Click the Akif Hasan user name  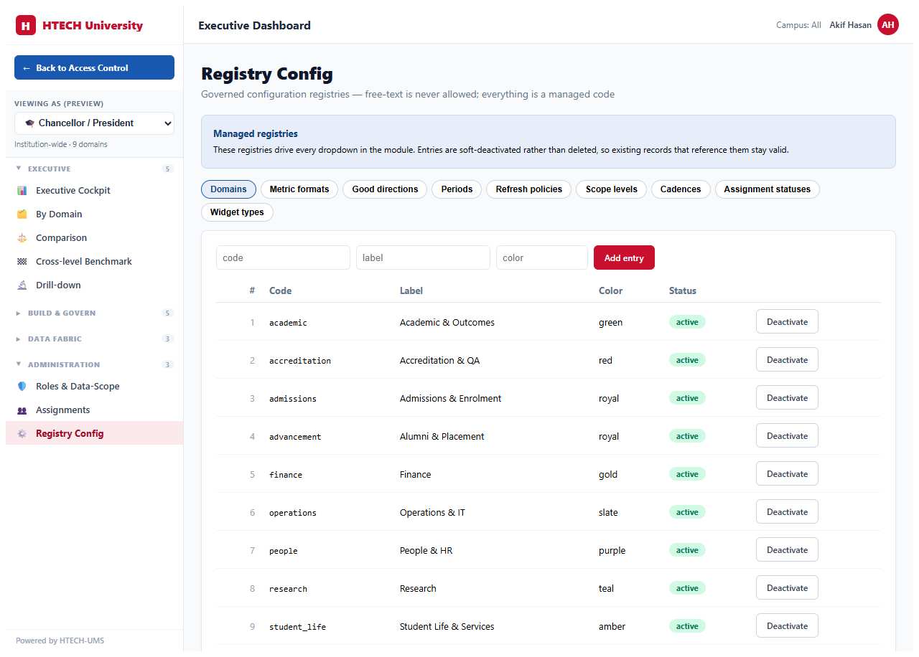click(x=850, y=25)
